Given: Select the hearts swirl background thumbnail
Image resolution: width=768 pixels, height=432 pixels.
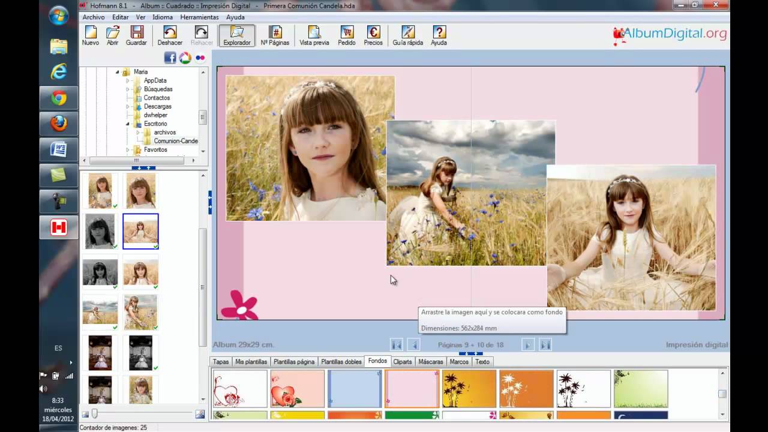Looking at the screenshot, I should (240, 389).
